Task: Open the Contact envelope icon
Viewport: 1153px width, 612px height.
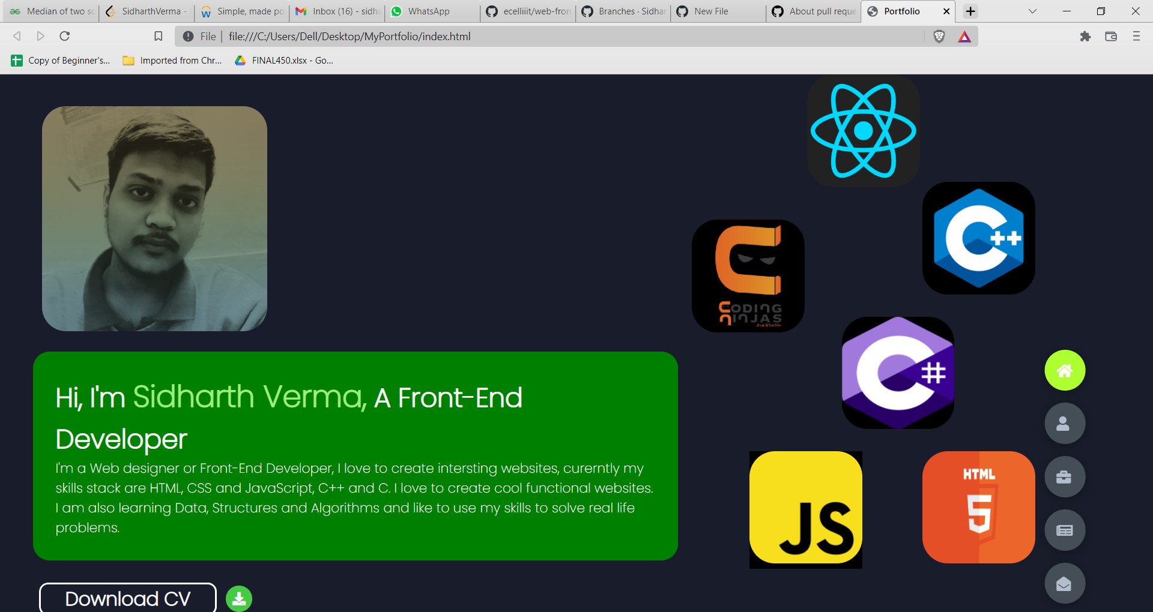Action: tap(1065, 583)
